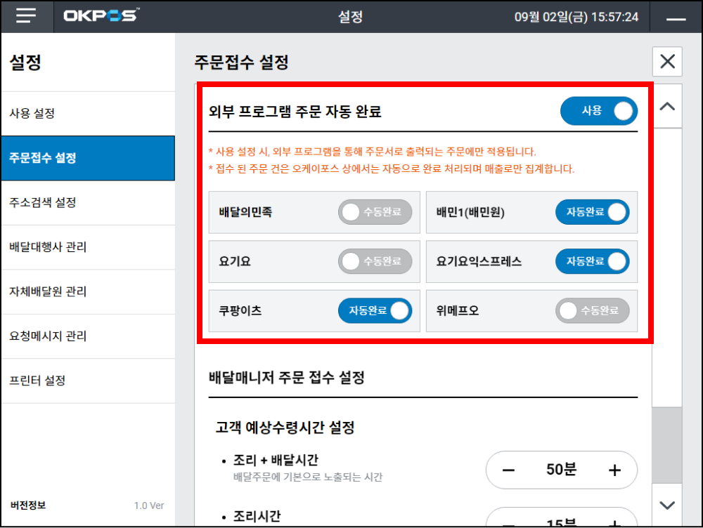Toggle 외부 프로그램 주문 자동 완료 사용 switch
The height and width of the screenshot is (528, 703).
coord(598,111)
